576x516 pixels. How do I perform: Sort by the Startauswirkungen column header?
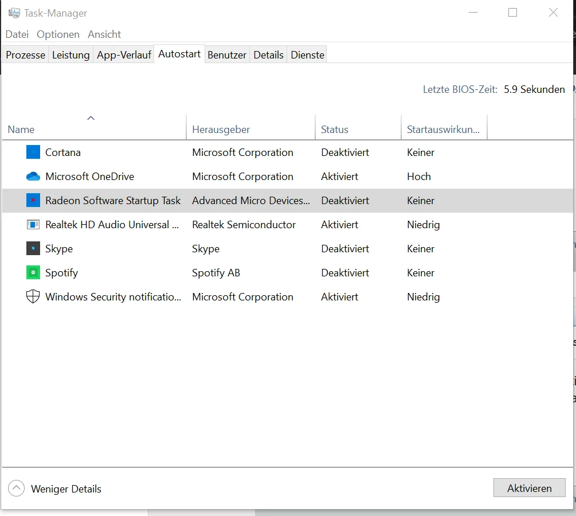(x=444, y=127)
